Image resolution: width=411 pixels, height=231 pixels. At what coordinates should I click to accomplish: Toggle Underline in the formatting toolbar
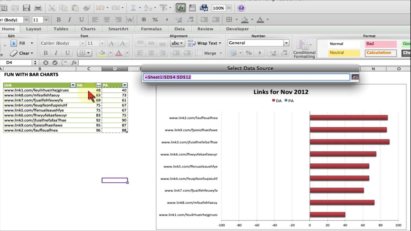(81, 20)
